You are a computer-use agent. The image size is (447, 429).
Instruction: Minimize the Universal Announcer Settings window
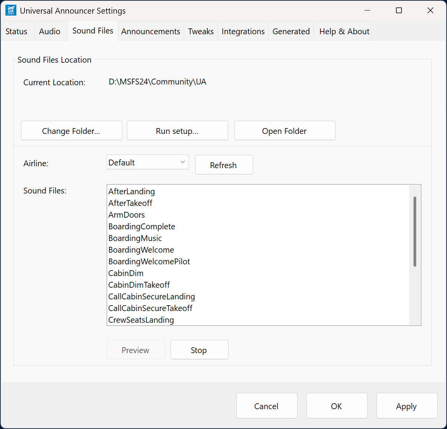(368, 11)
